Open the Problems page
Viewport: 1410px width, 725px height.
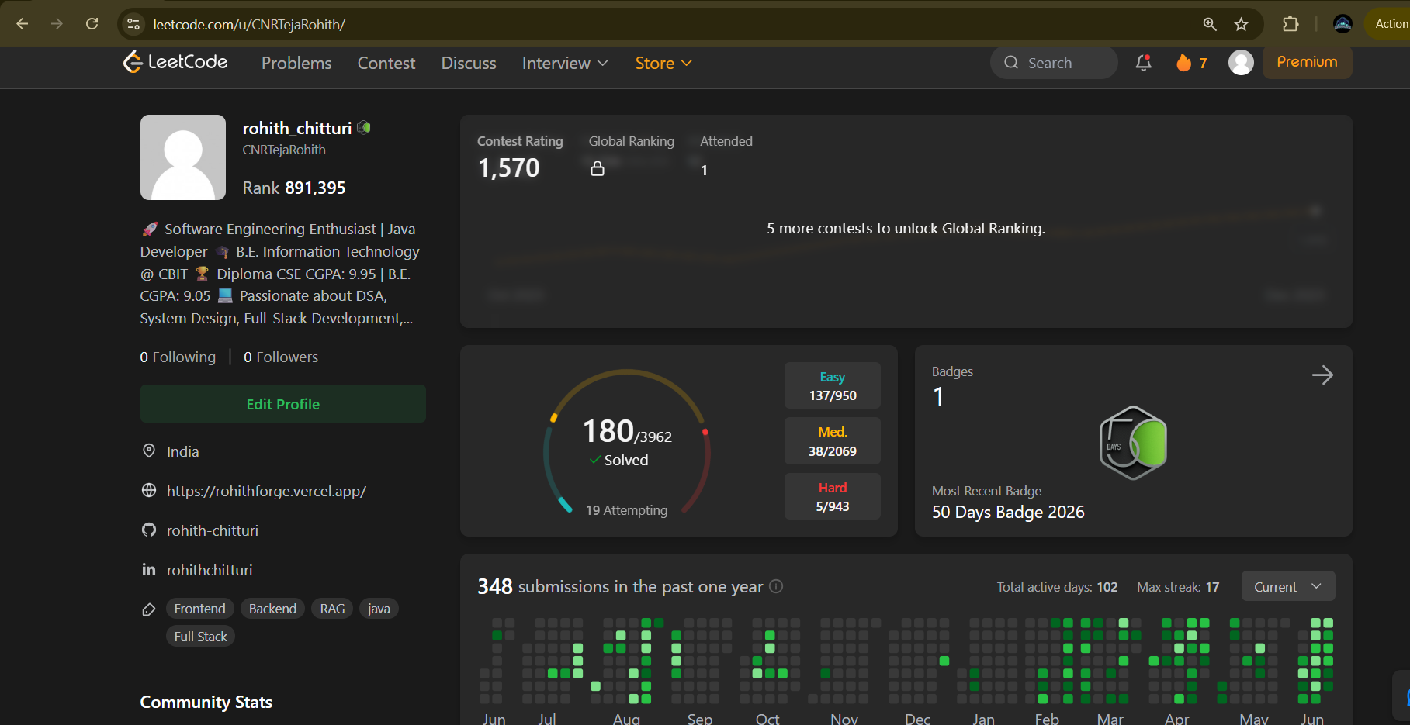click(x=296, y=63)
